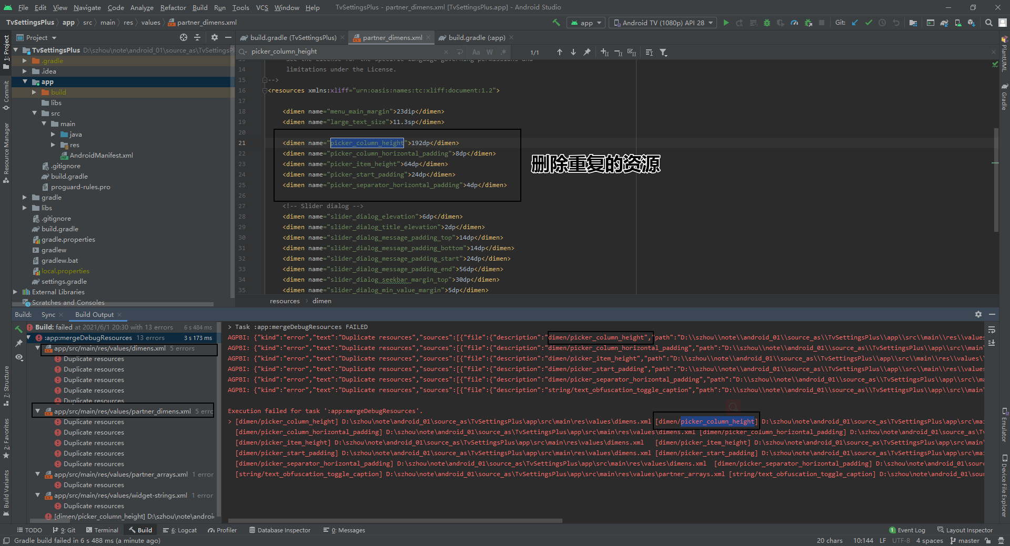Sync project with Gradle files icon
The width and height of the screenshot is (1010, 546).
point(944,23)
